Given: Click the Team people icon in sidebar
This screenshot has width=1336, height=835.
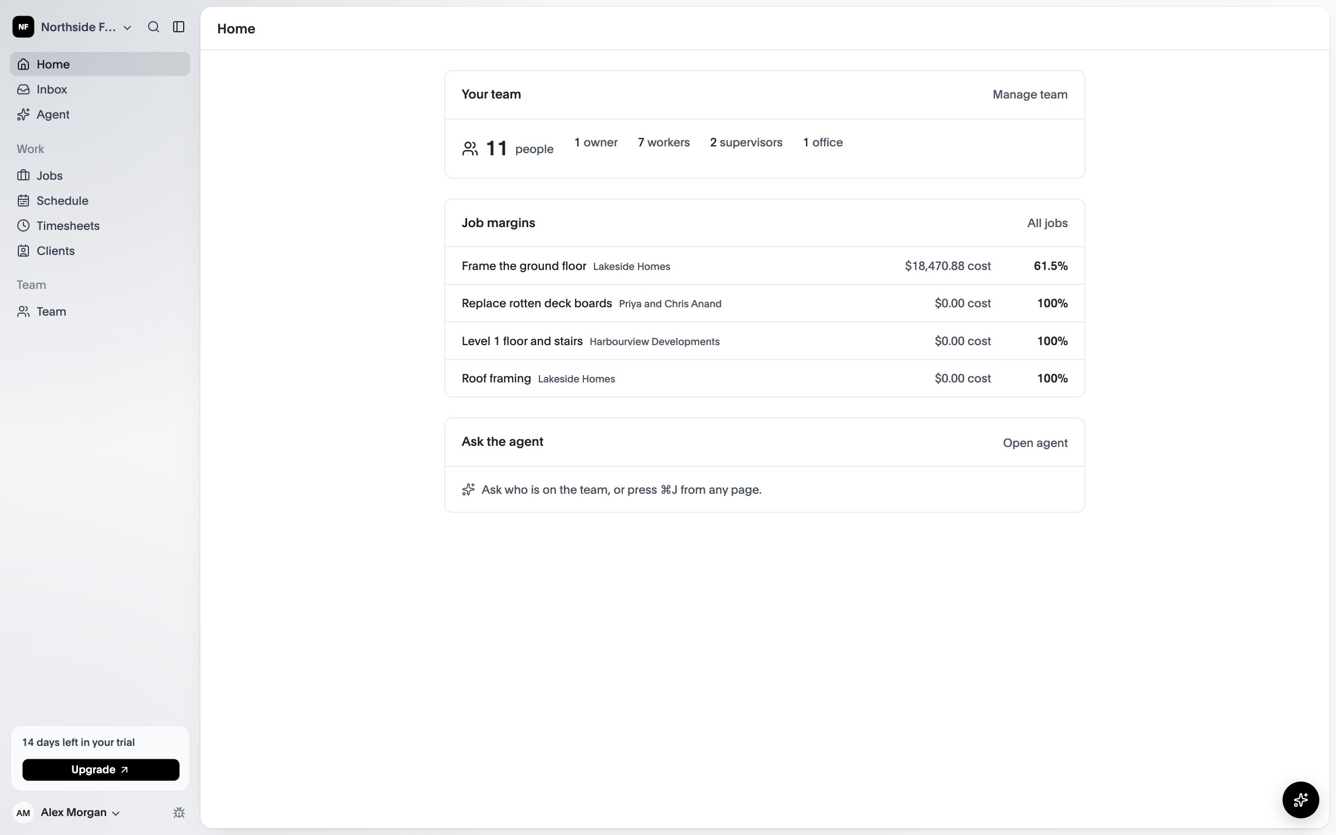Looking at the screenshot, I should coord(23,311).
